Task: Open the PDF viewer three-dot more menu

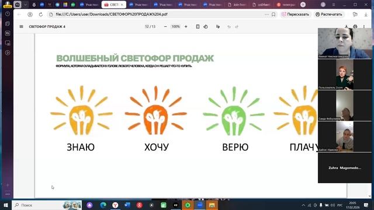Action: pyautogui.click(x=364, y=27)
